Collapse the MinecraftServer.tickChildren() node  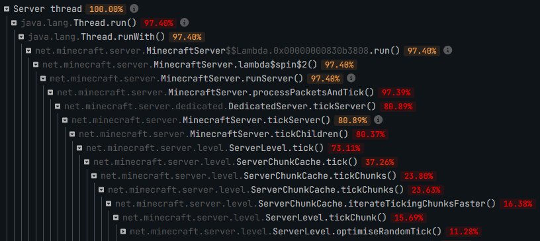coord(72,134)
